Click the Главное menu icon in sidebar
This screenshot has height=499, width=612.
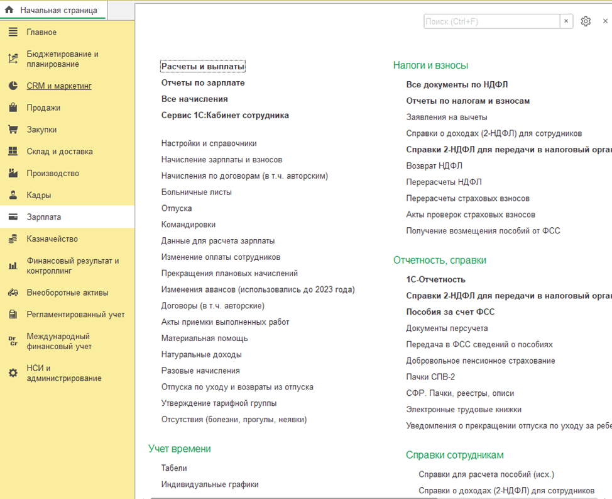click(13, 32)
